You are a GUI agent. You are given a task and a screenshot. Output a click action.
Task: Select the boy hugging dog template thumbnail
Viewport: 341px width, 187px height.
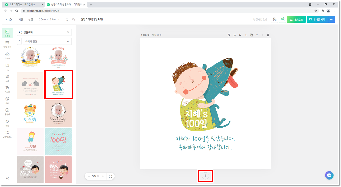(x=59, y=85)
